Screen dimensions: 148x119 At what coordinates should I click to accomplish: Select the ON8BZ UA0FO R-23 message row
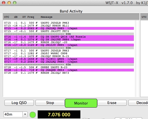[x=69, y=67]
